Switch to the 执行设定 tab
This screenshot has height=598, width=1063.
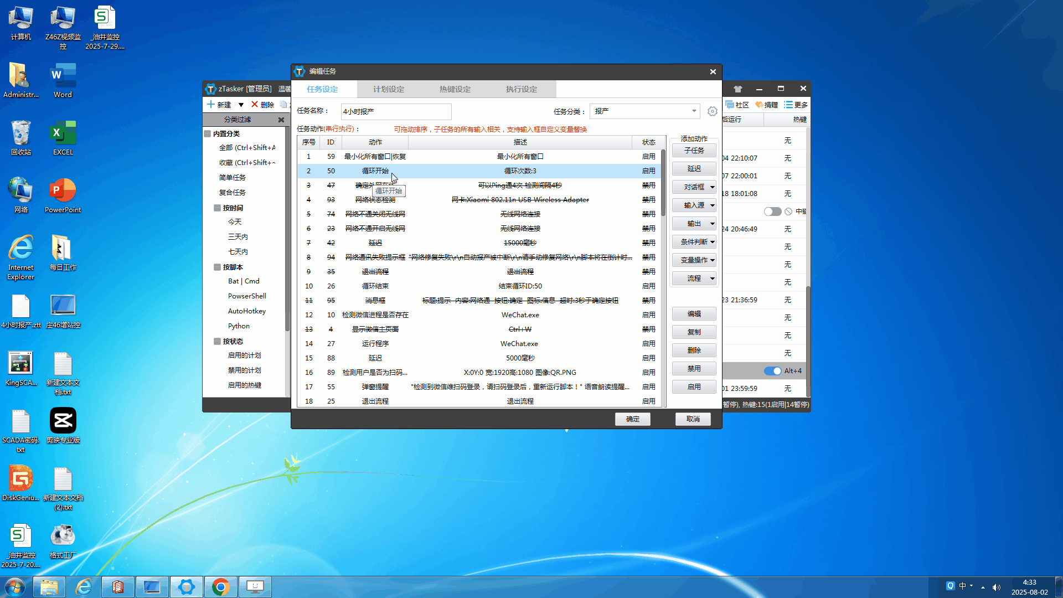pyautogui.click(x=522, y=89)
